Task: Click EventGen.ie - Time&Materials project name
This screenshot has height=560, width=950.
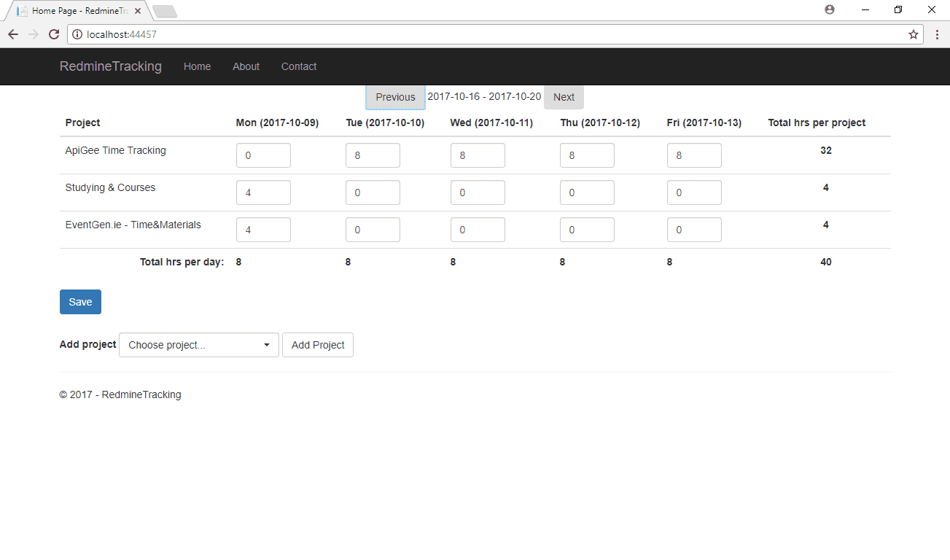Action: pyautogui.click(x=133, y=225)
